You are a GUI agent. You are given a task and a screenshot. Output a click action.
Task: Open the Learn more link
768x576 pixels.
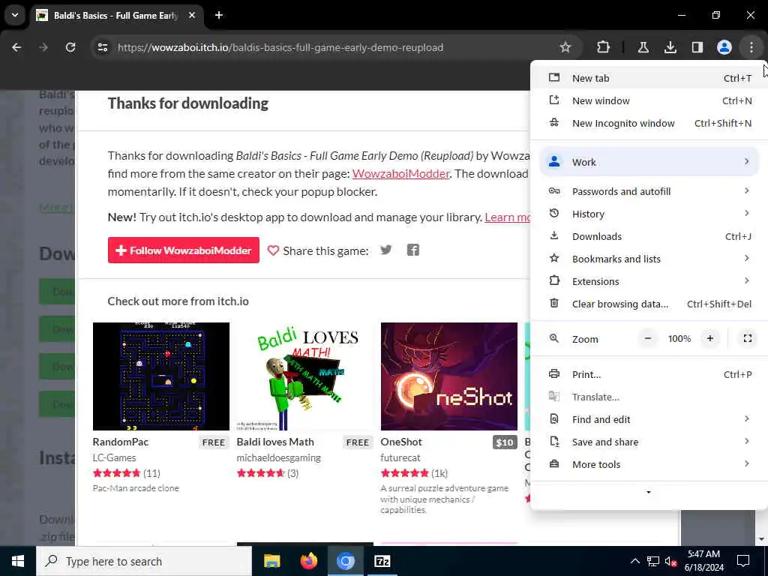pos(508,217)
